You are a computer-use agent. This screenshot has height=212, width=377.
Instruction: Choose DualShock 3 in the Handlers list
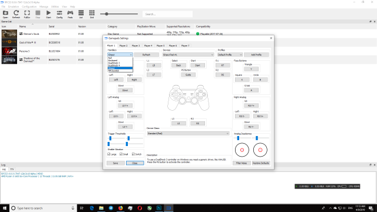[x=120, y=63]
